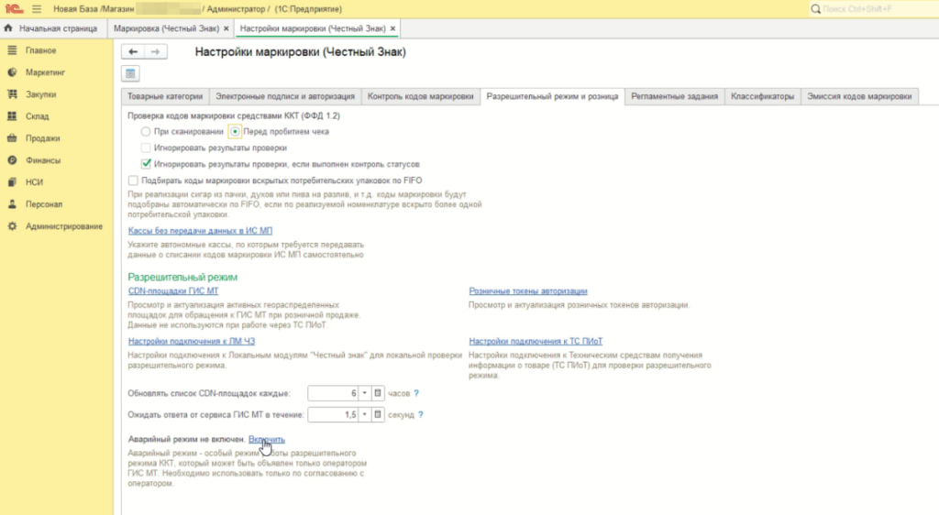This screenshot has width=939, height=515.
Task: Click the Настройки маркировки (Честный Знак) page title
Action: pyautogui.click(x=300, y=52)
